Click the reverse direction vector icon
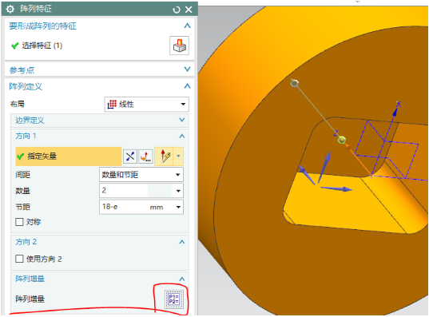Image resolution: width=429 pixels, height=317 pixels. pos(130,157)
